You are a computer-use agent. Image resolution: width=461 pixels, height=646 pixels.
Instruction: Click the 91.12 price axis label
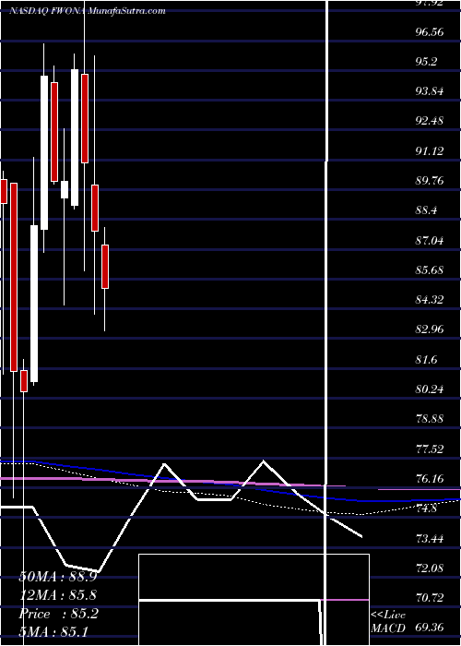tap(430, 151)
